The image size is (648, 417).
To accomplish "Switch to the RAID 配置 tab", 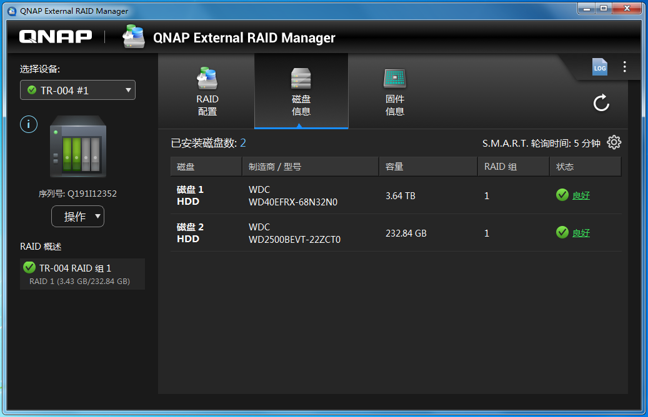I will [x=207, y=91].
